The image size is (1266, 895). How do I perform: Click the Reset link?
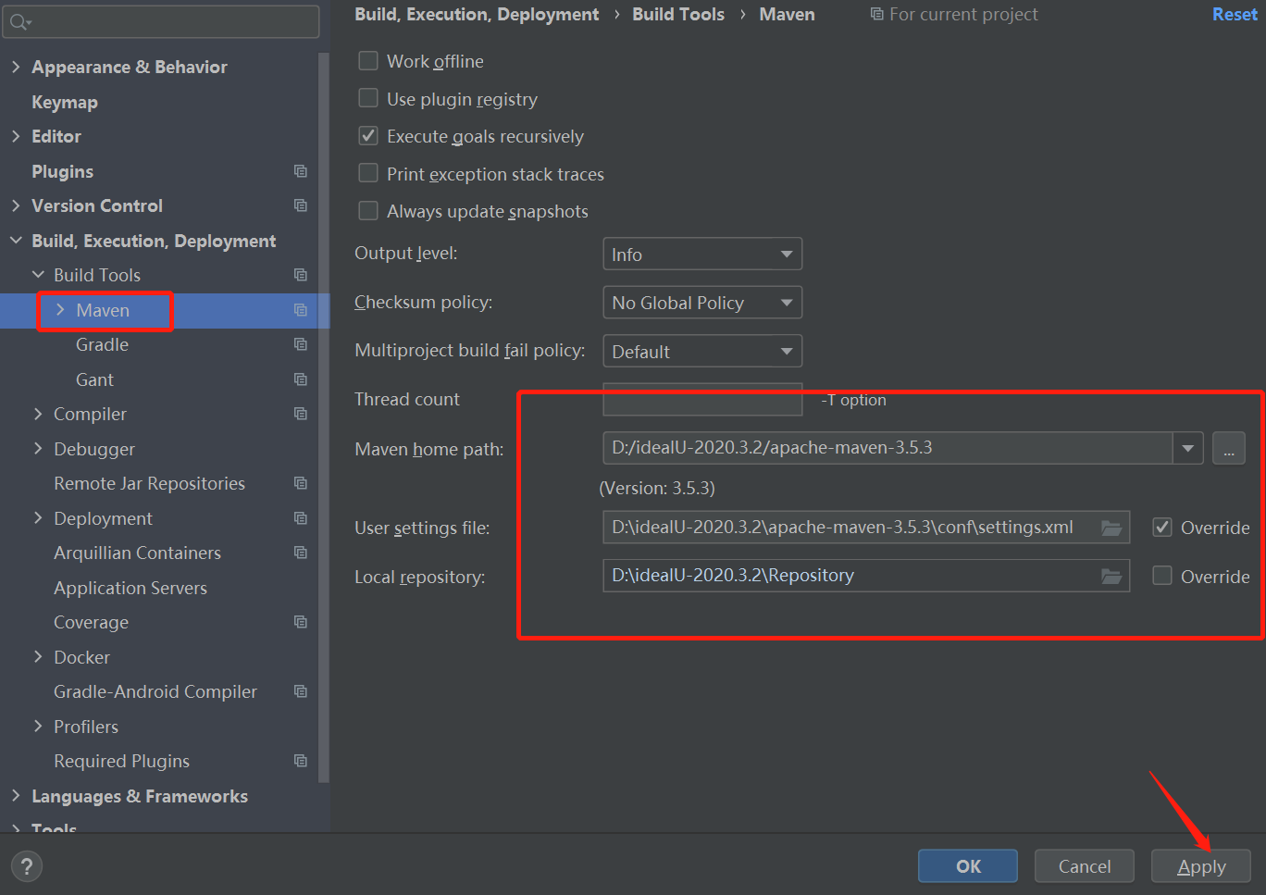1235,14
